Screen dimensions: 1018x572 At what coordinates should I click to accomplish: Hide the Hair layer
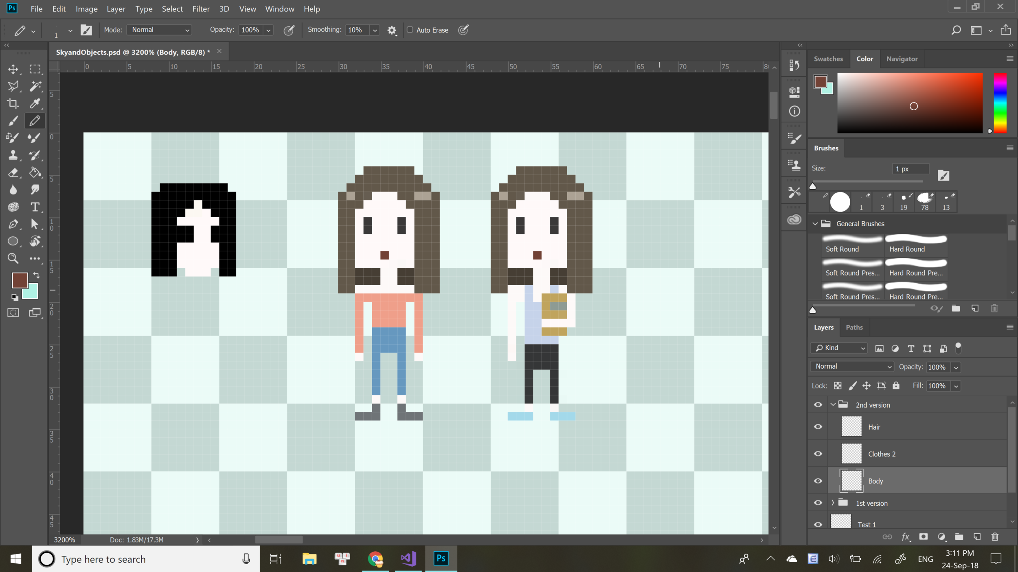click(x=818, y=427)
